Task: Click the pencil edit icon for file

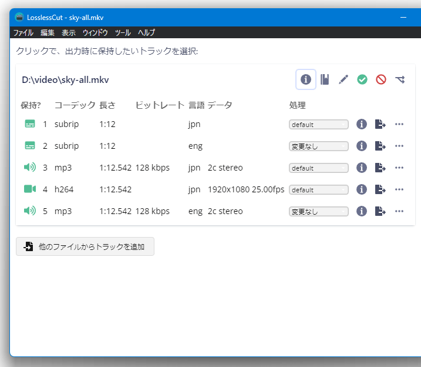Action: coord(343,79)
